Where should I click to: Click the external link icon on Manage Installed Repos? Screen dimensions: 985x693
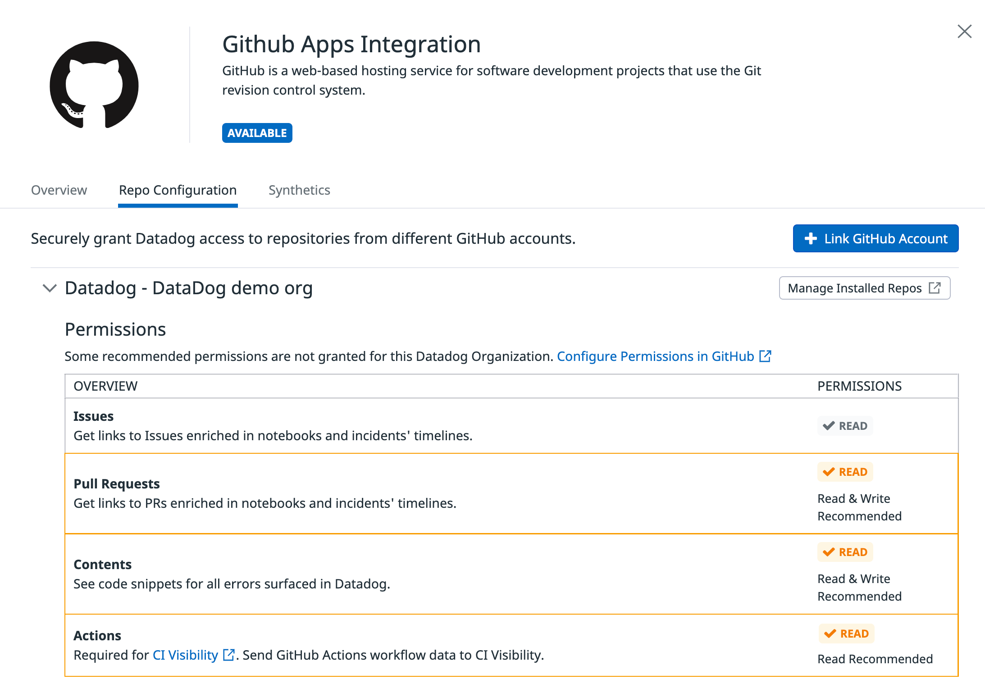point(935,288)
